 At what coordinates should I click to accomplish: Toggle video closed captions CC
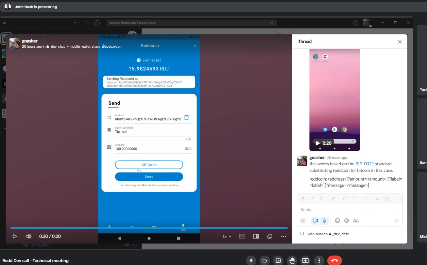coord(242,236)
